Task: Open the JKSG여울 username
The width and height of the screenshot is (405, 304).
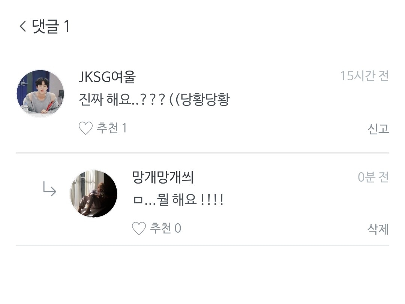Action: (107, 77)
